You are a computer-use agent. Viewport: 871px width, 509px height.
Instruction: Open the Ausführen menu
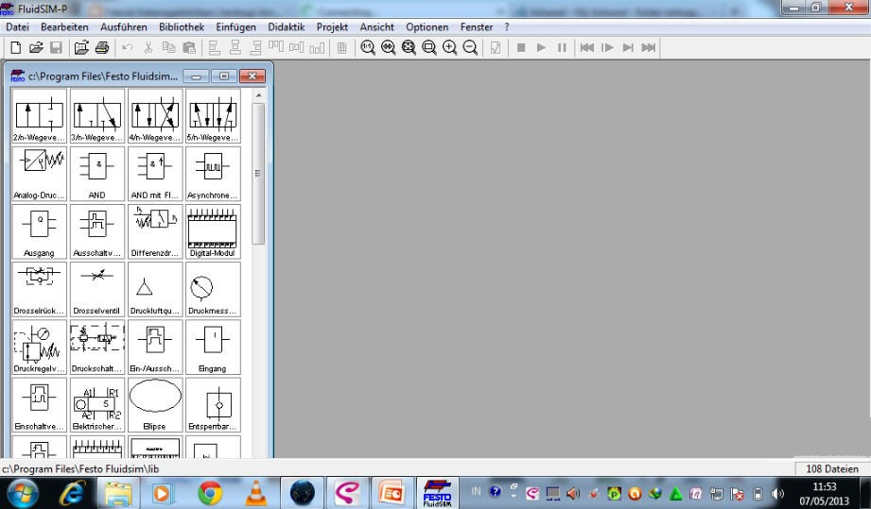click(x=123, y=26)
